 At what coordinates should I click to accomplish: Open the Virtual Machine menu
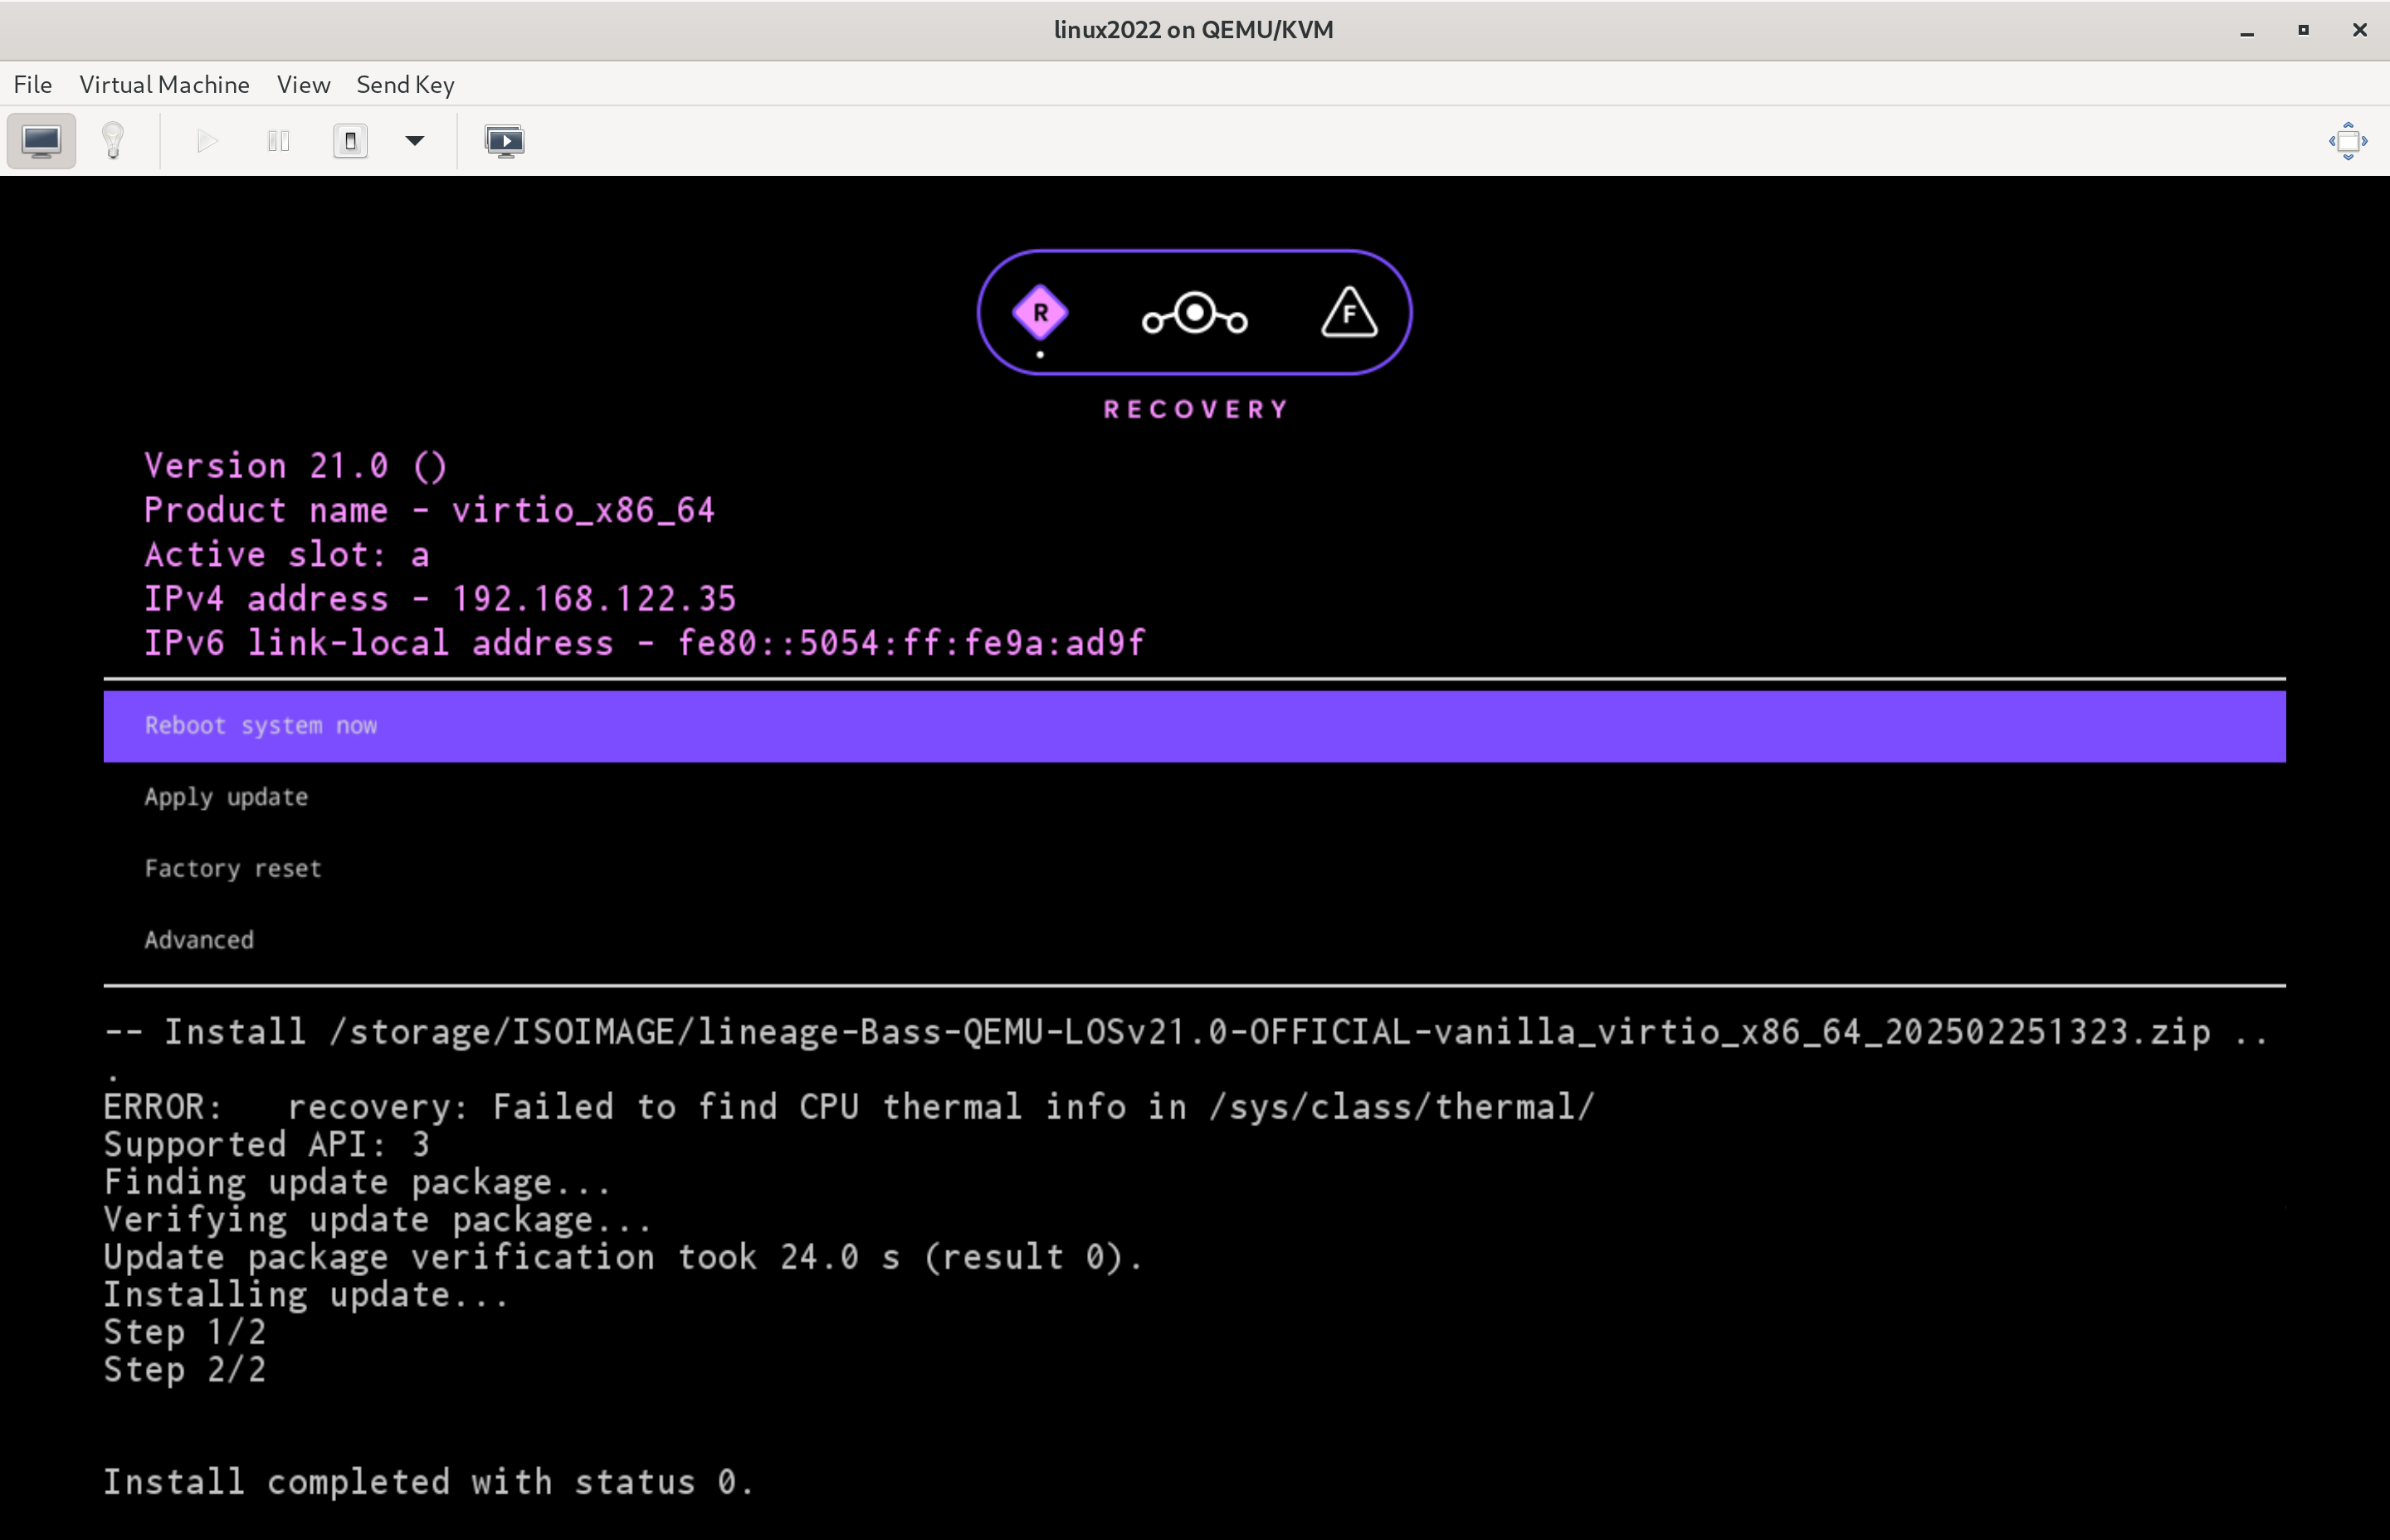tap(164, 84)
